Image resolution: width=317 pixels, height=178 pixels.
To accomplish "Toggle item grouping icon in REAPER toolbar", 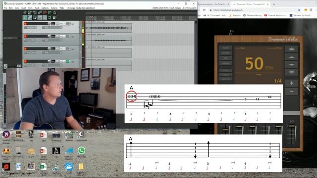I will (30, 18).
